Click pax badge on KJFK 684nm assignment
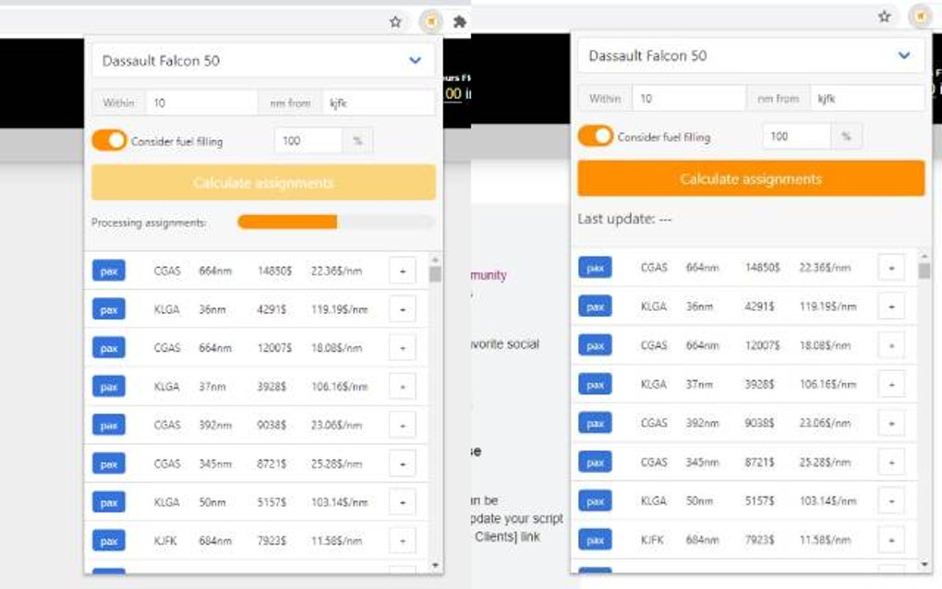 pyautogui.click(x=108, y=540)
